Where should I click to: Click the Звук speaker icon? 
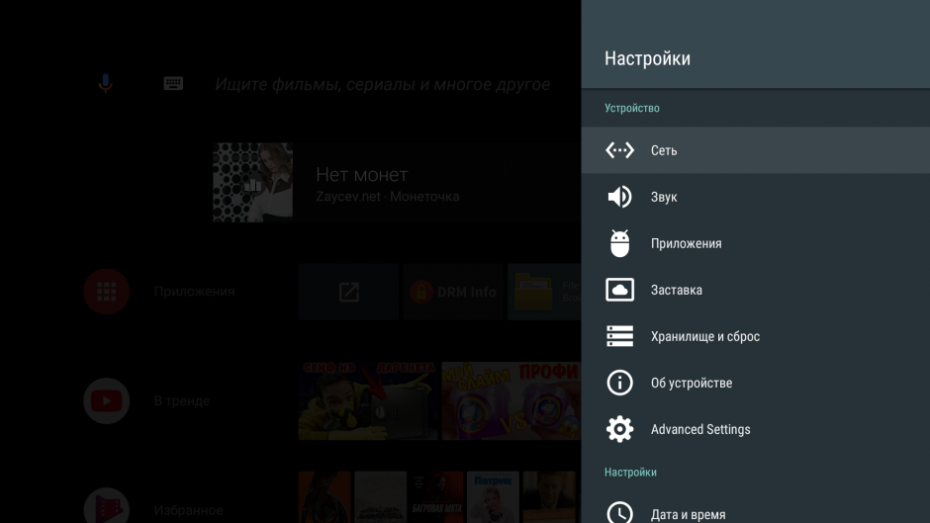click(619, 197)
